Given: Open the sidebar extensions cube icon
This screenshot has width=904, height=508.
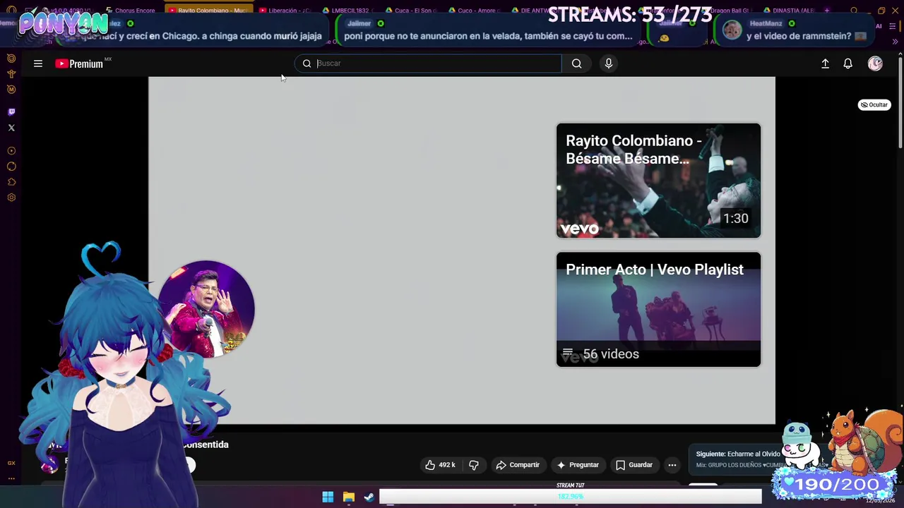Looking at the screenshot, I should [x=11, y=182].
